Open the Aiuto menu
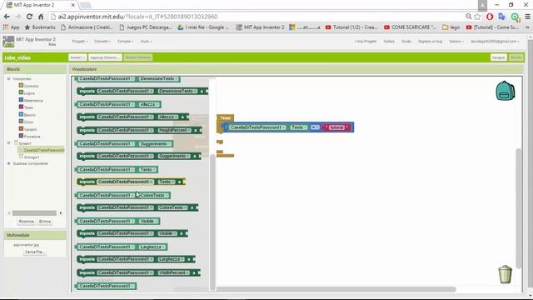This screenshot has height=300, width=533. pos(146,42)
